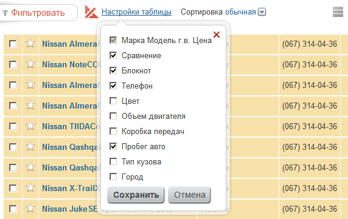Image resolution: width=348 pixels, height=219 pixels.
Task: Add Nissan TIIDA to favorites via star
Action: pyautogui.click(x=30, y=126)
